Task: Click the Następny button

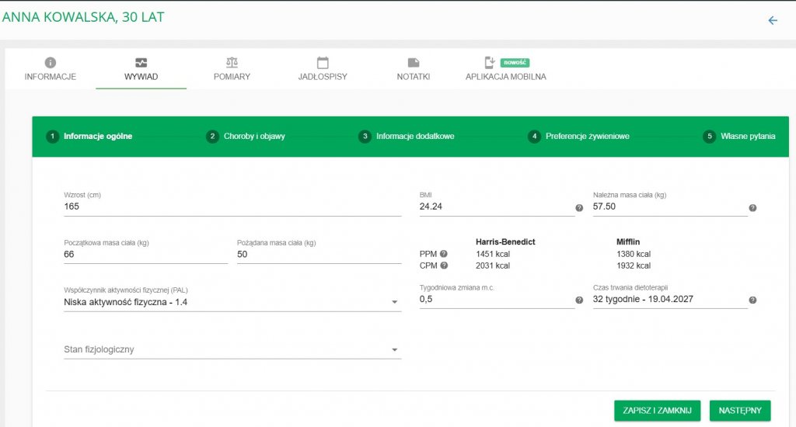Action: click(740, 411)
